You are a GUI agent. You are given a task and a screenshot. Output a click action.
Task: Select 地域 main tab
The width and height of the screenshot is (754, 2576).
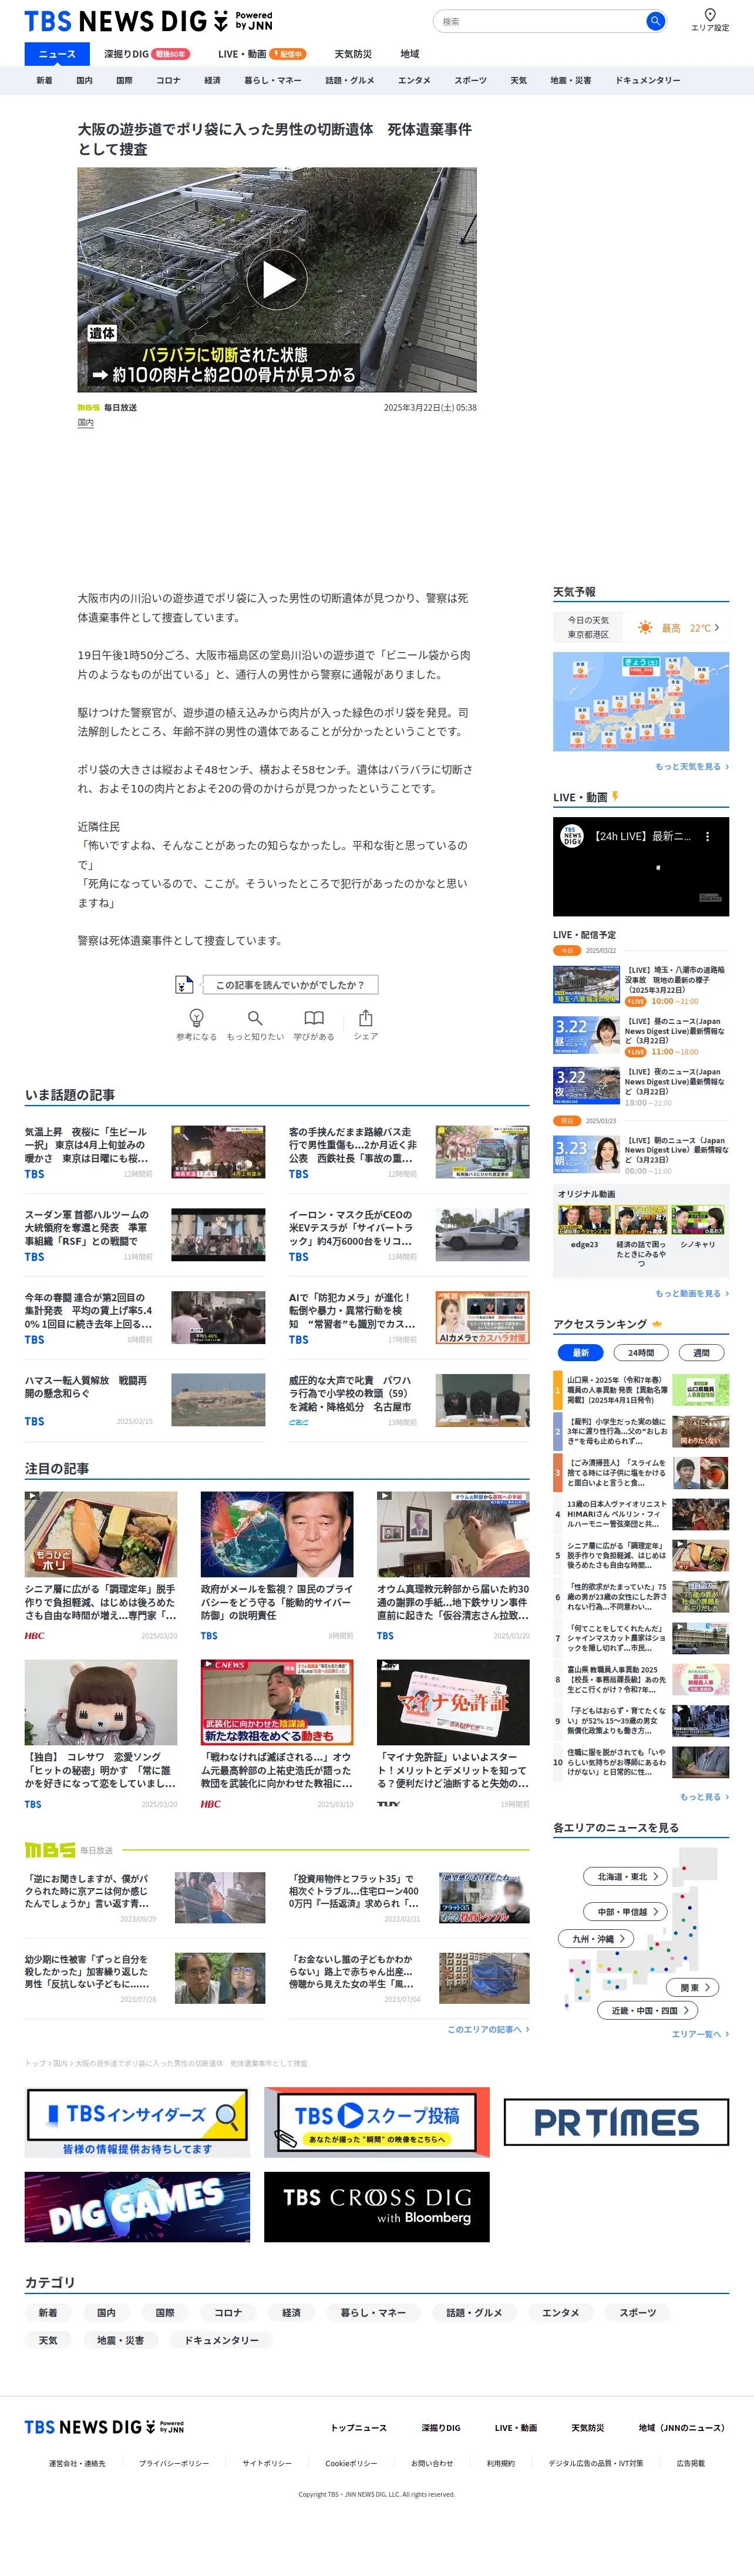tap(410, 54)
